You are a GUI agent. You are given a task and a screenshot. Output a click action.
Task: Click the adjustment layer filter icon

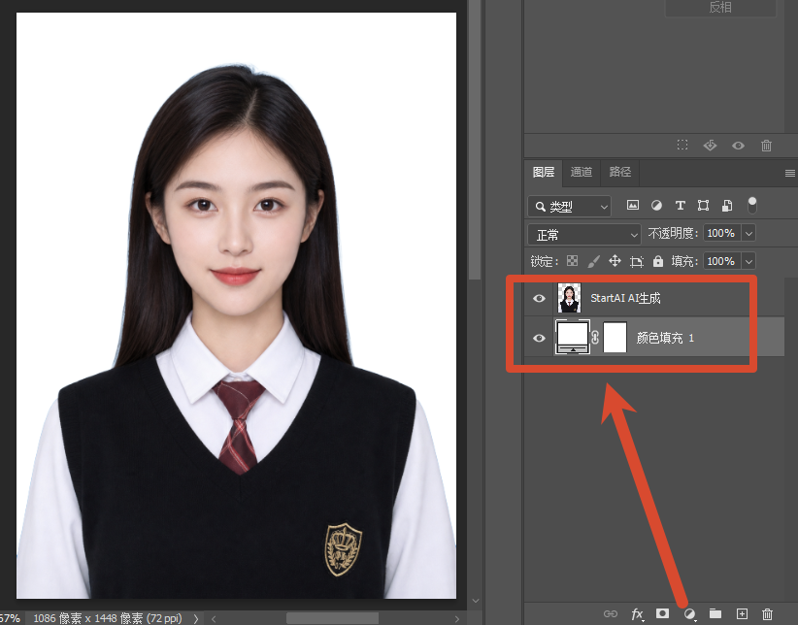(x=656, y=205)
